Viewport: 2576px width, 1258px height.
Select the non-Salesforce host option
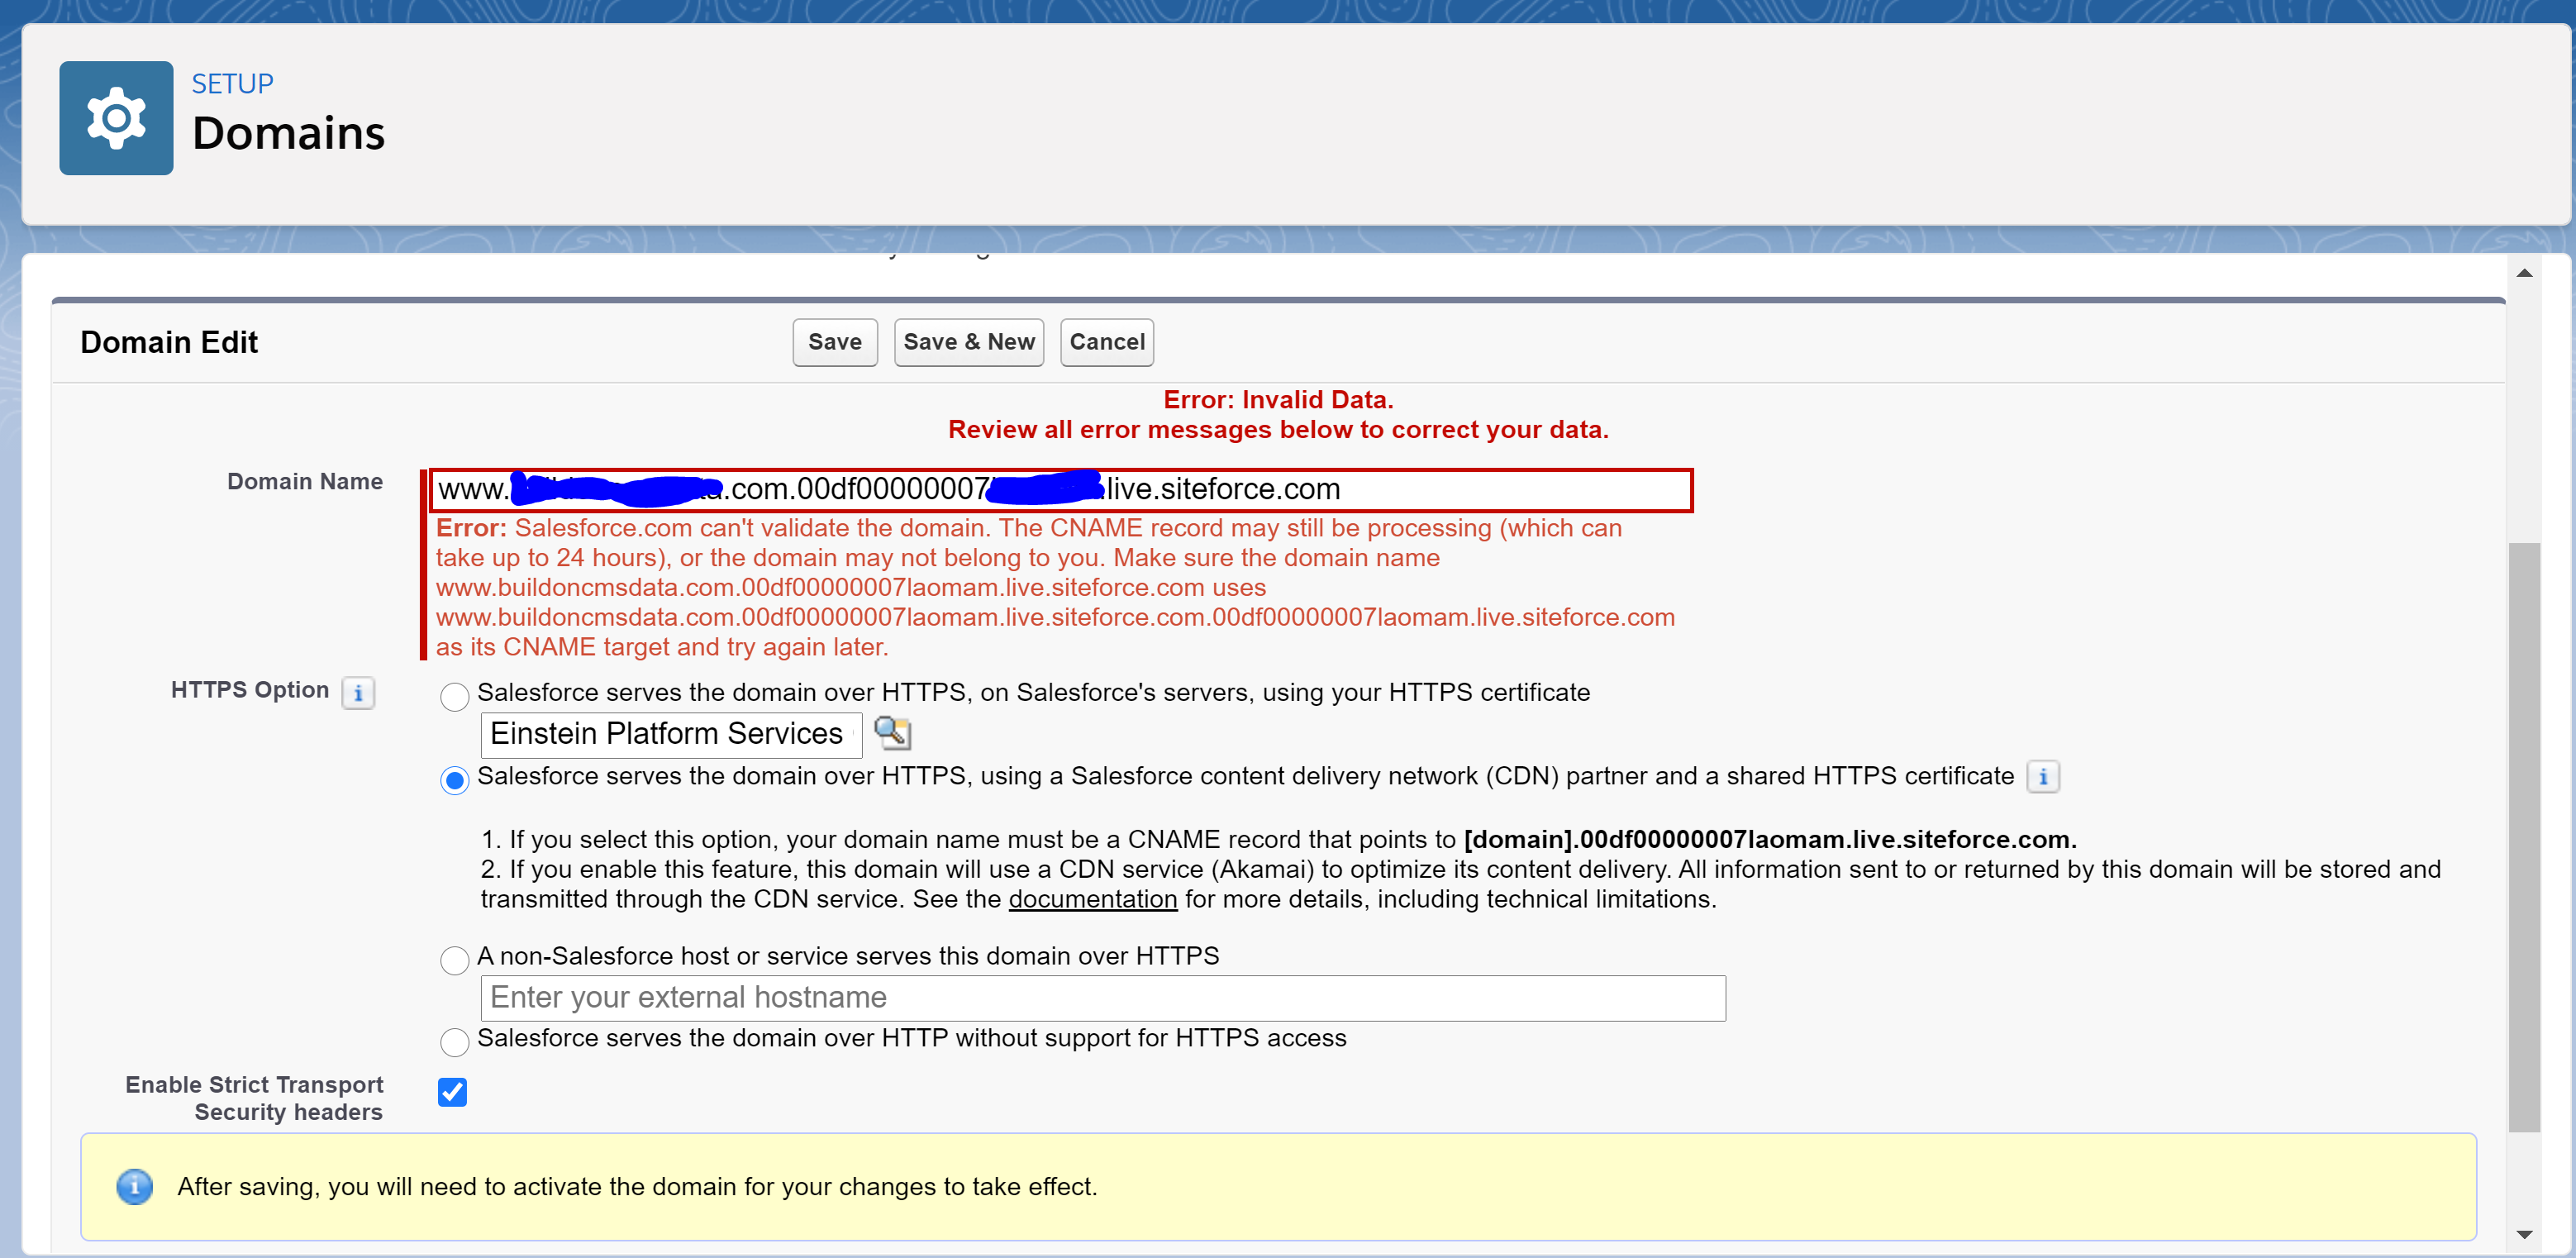[454, 960]
